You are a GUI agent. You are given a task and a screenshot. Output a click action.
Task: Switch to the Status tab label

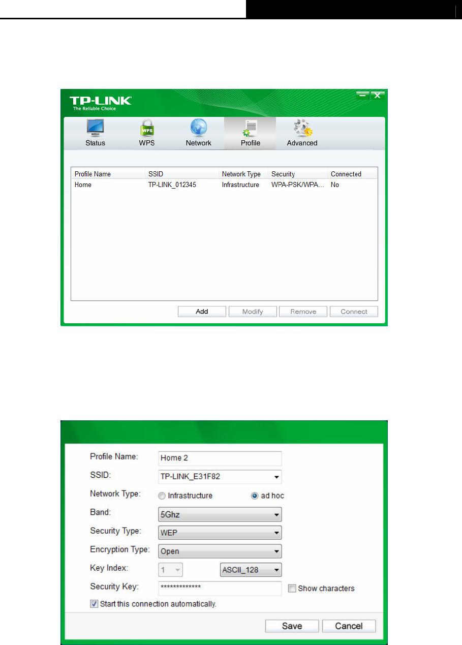pyautogui.click(x=95, y=143)
